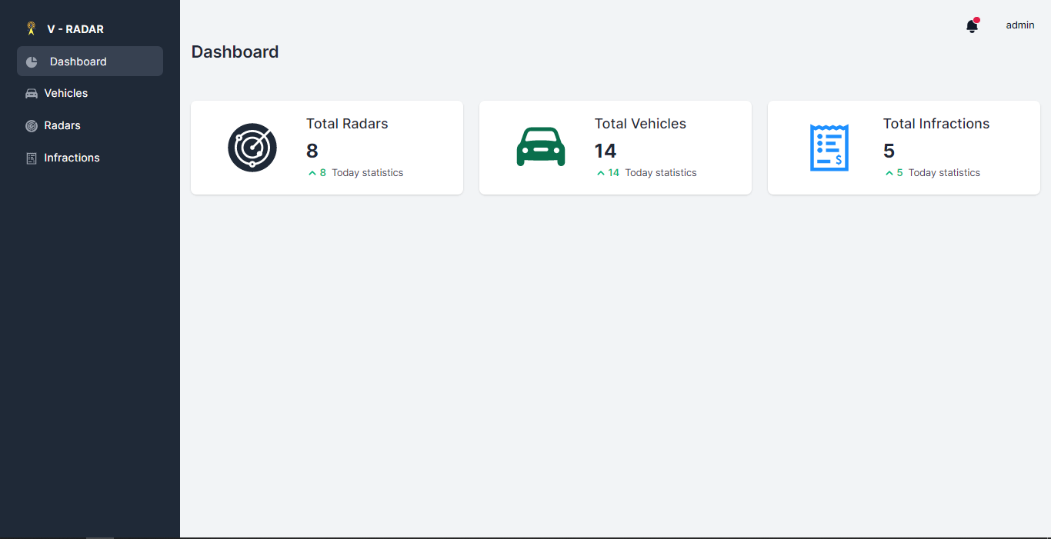The height and width of the screenshot is (539, 1051).
Task: Click the green up chevron next to 8
Action: coord(311,172)
